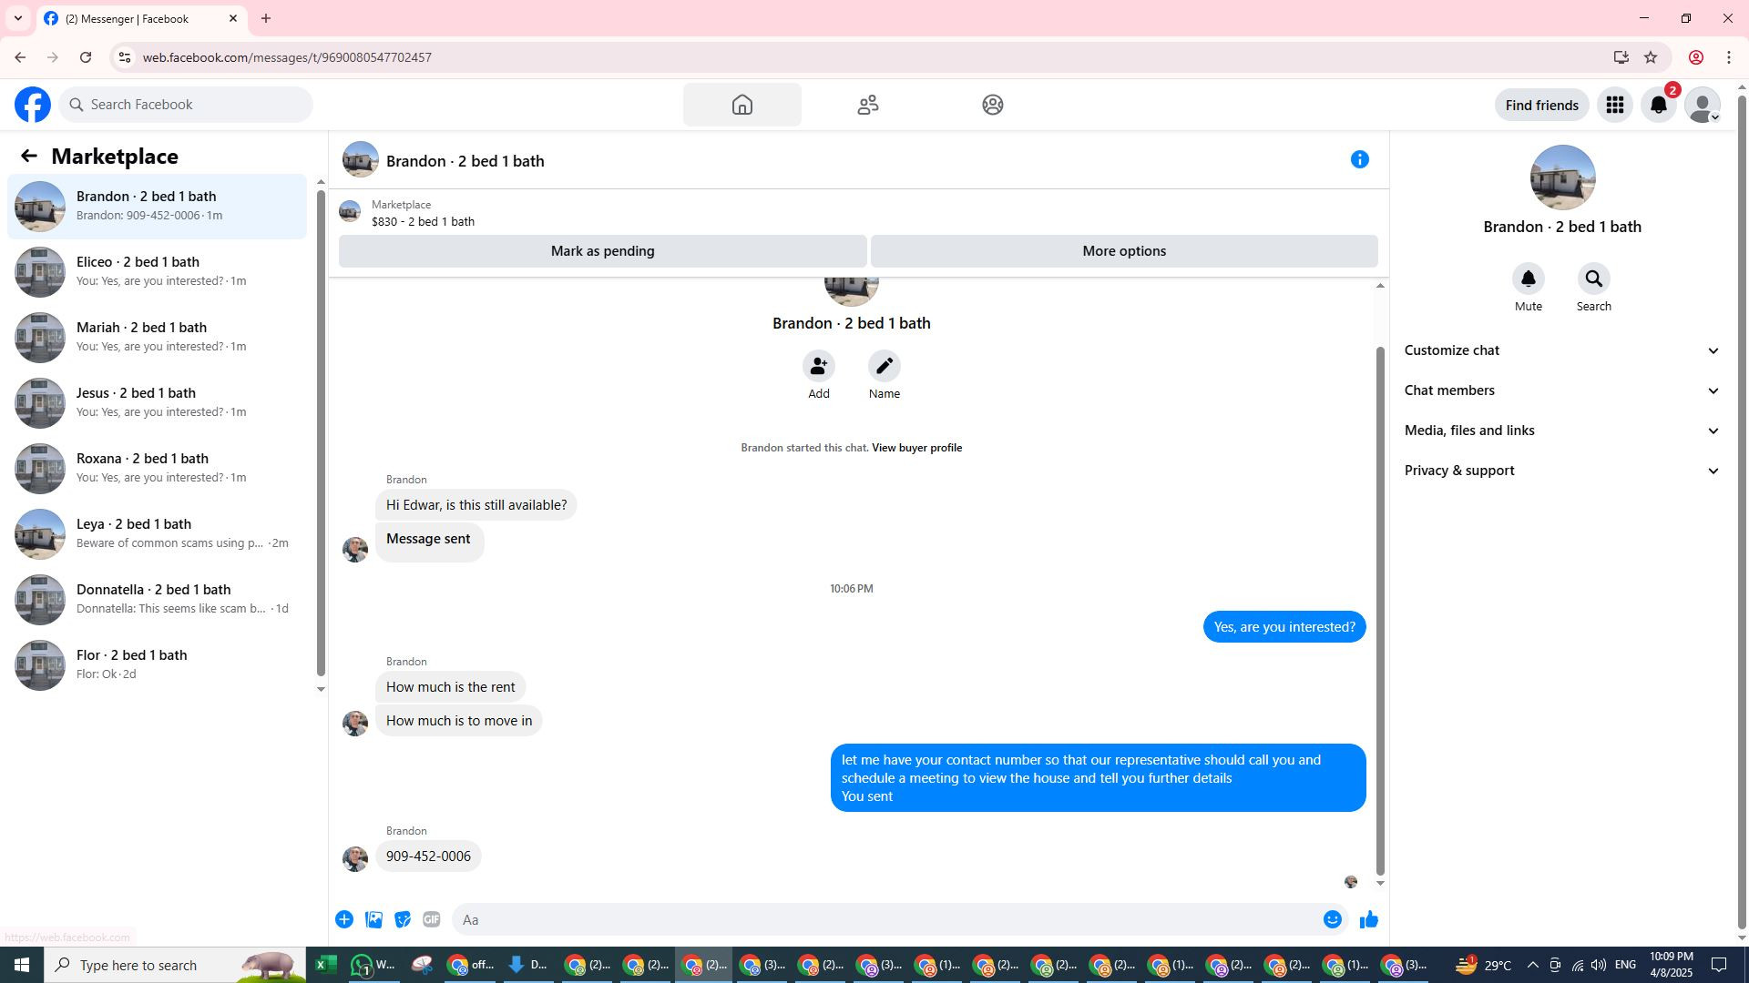
Task: Click the thumbs-up like send icon
Action: pos(1368,919)
